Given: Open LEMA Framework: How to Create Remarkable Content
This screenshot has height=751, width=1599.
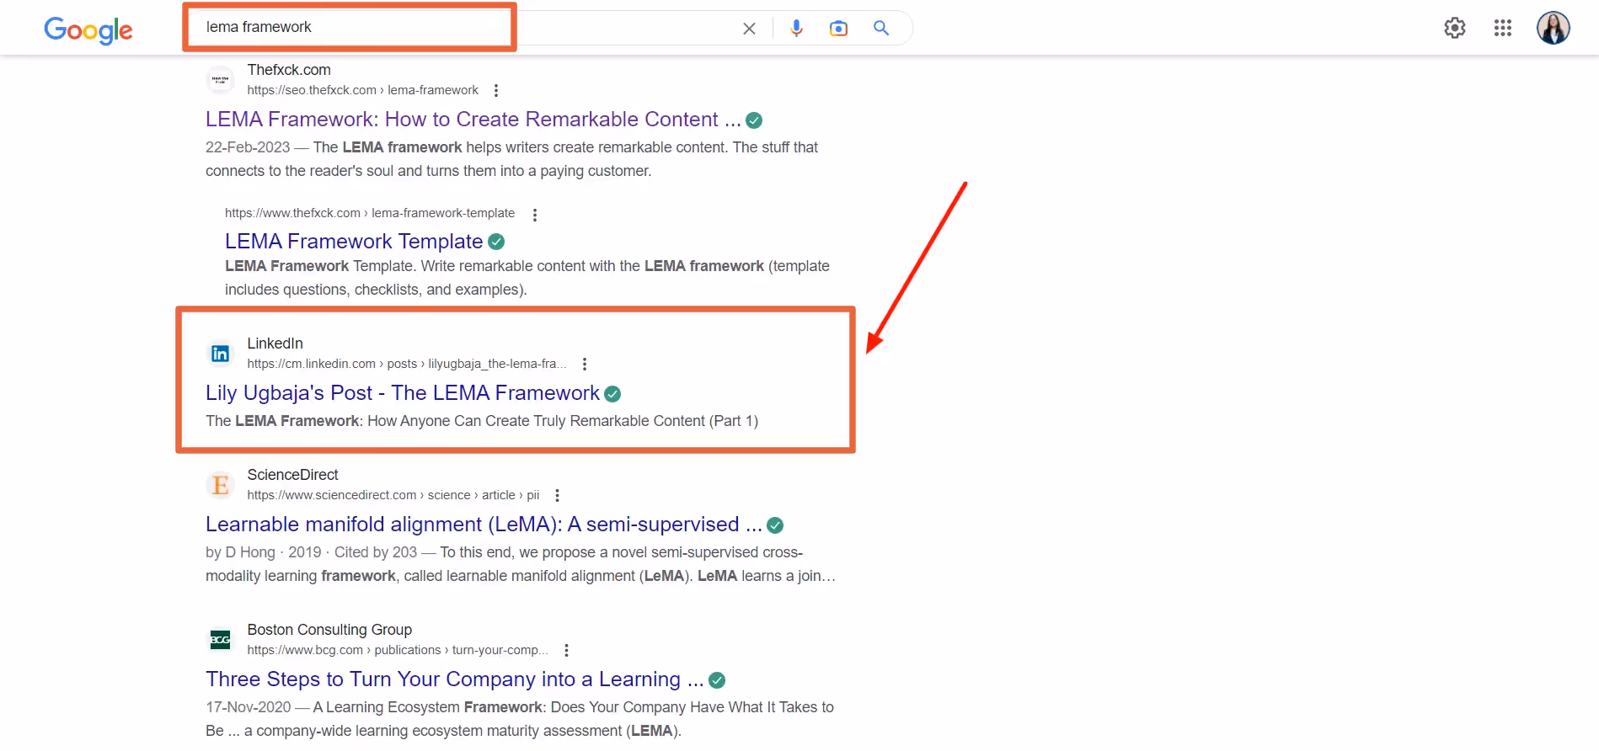Looking at the screenshot, I should [x=473, y=120].
